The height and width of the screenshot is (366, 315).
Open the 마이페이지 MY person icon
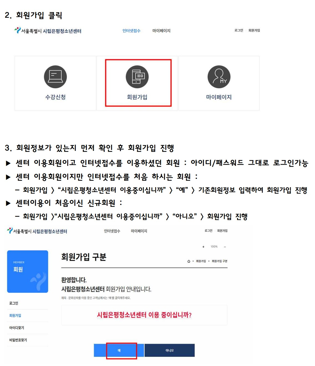tap(219, 77)
